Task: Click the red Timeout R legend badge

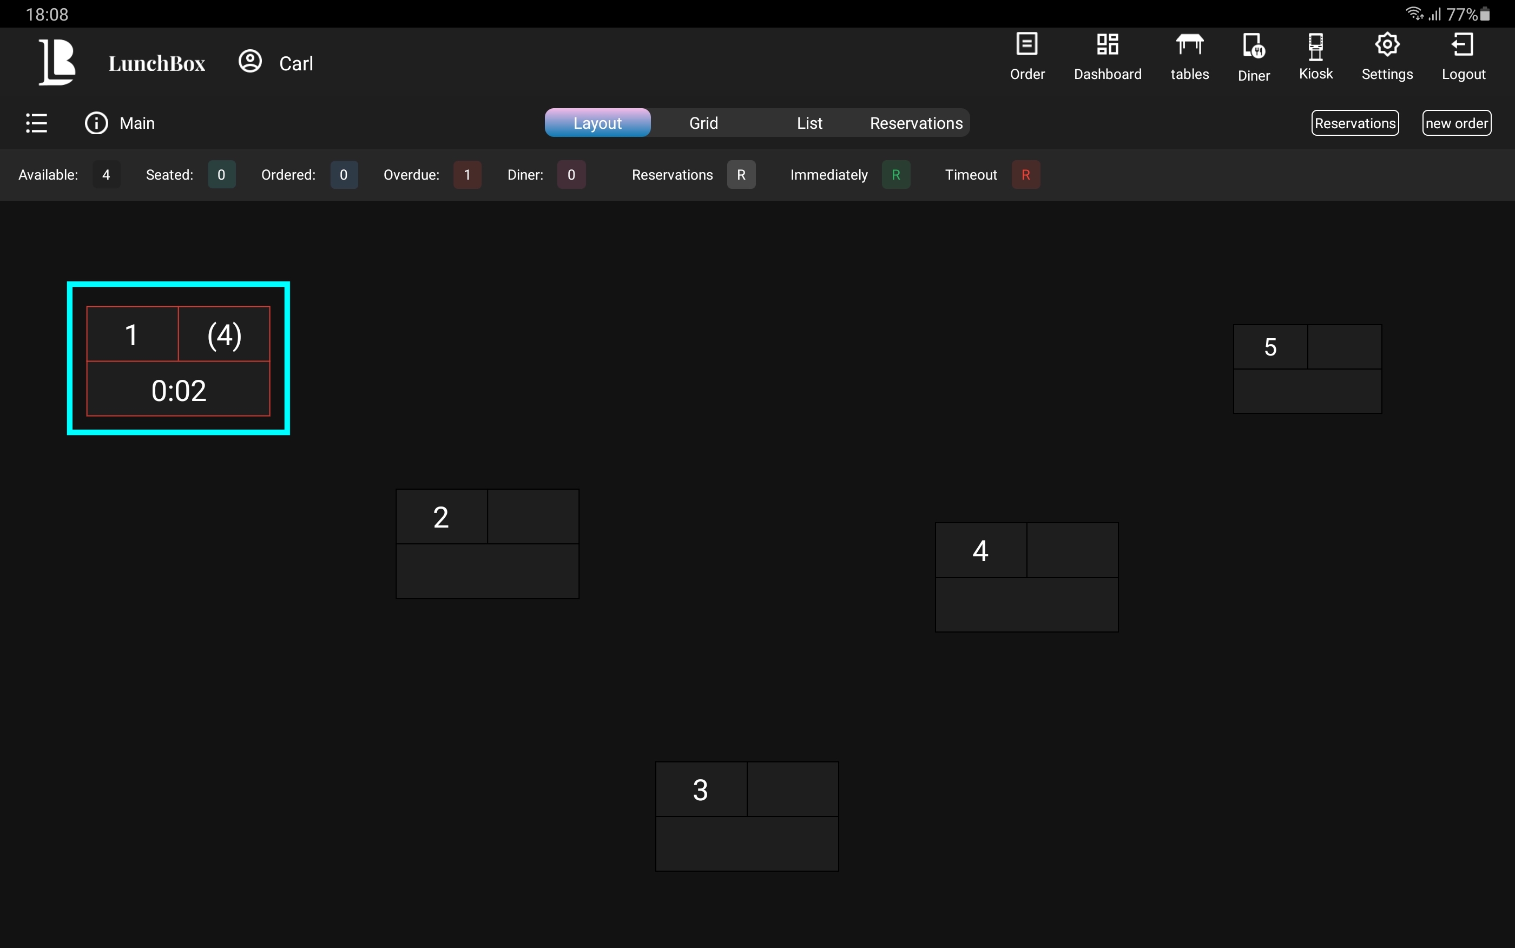Action: (1025, 175)
